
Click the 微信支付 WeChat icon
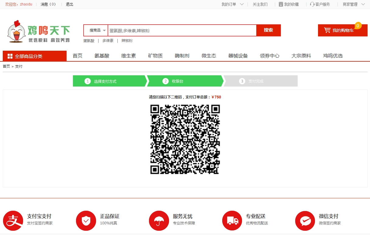click(305, 221)
